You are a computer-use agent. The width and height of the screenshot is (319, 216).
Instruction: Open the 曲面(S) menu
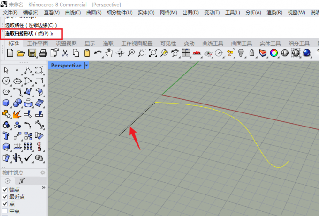pyautogui.click(x=94, y=13)
